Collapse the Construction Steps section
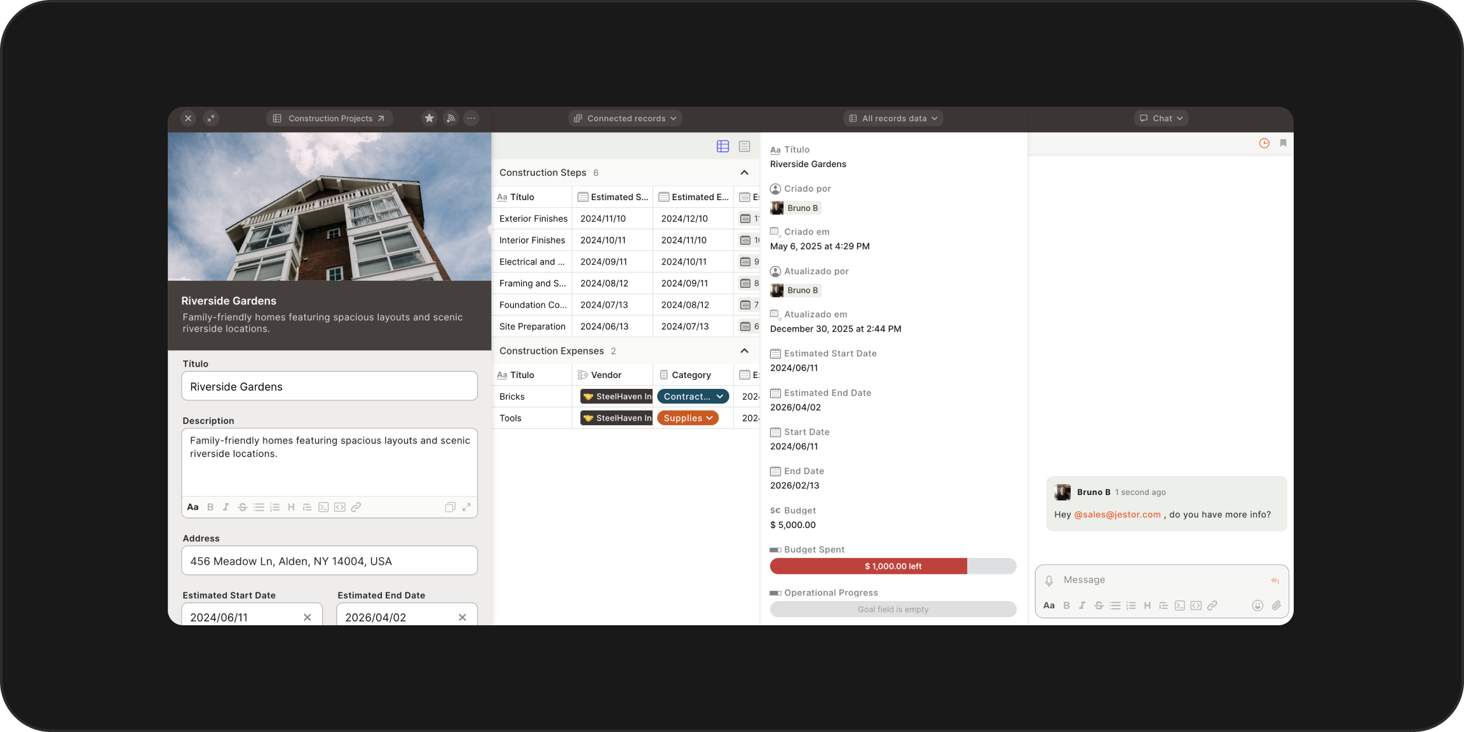 point(743,172)
